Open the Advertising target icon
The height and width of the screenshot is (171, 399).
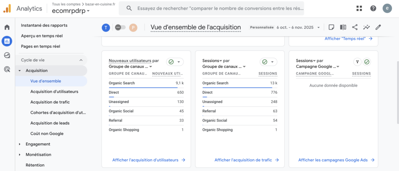coord(7,69)
